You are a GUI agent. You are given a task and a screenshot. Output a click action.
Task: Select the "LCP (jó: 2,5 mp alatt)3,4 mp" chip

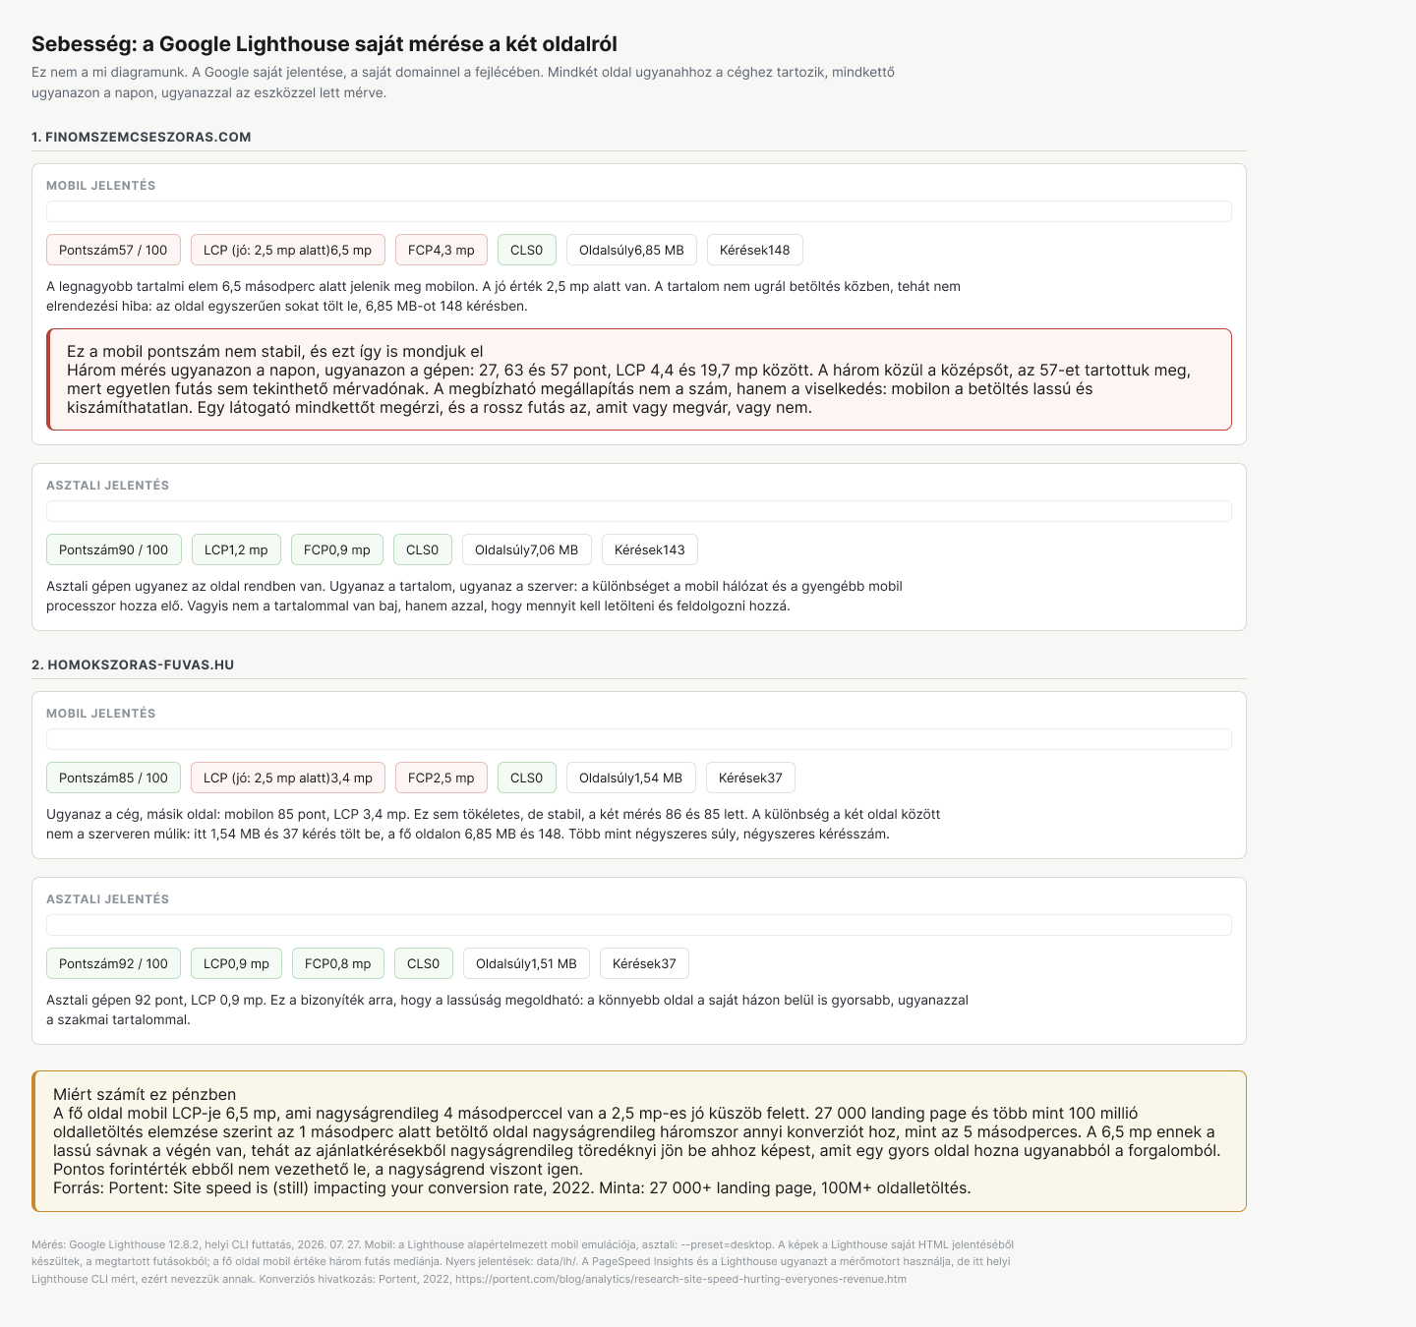pyautogui.click(x=288, y=778)
